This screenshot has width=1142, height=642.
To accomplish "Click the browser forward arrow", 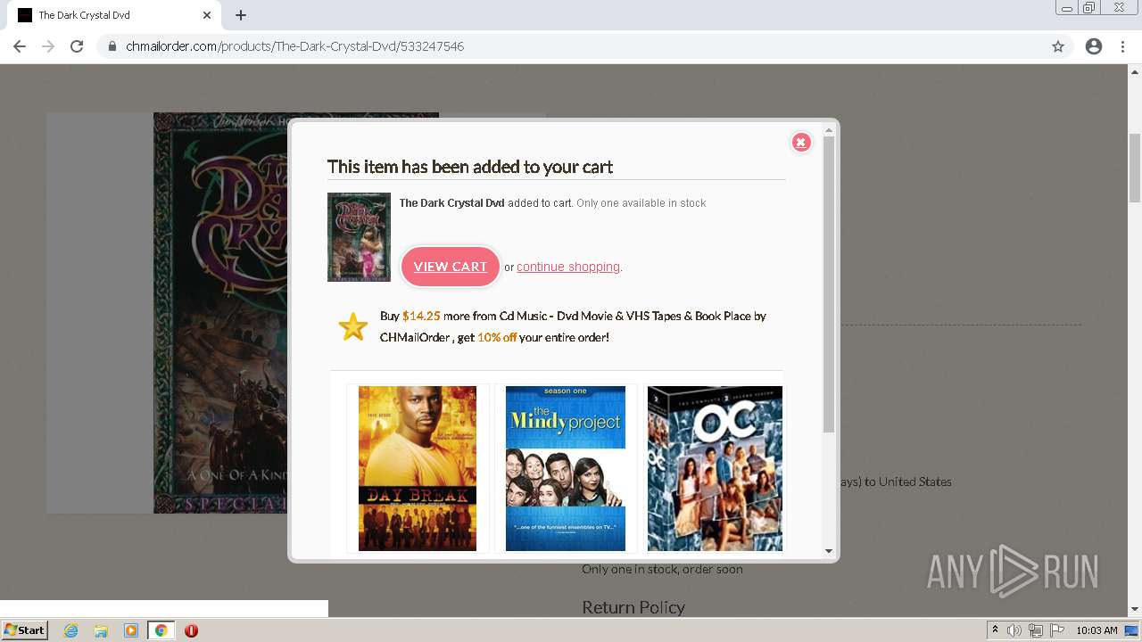I will tap(48, 46).
